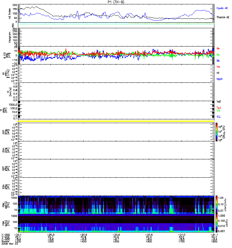Click the yellow horizontal status bar
The image size is (232, 248).
point(116,121)
